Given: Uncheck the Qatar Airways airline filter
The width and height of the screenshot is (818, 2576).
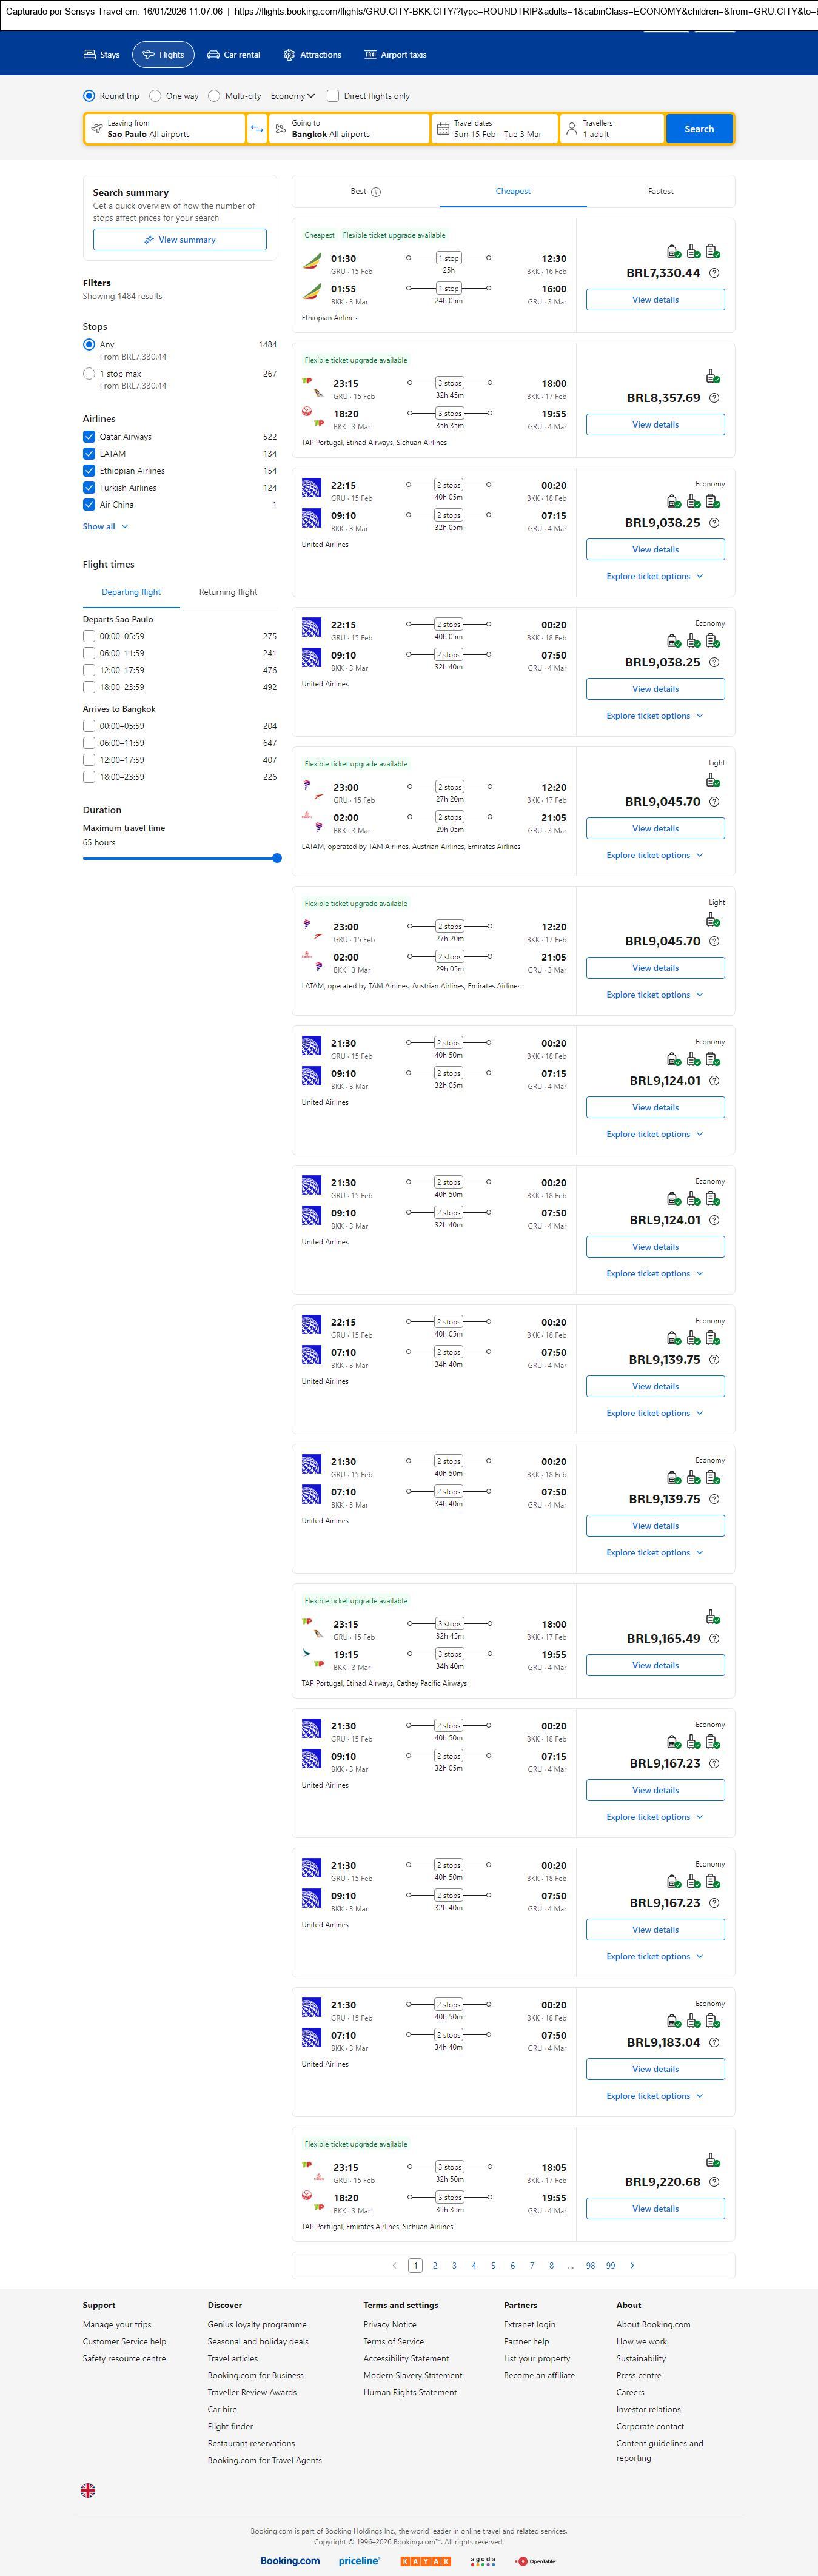Looking at the screenshot, I should coord(89,437).
